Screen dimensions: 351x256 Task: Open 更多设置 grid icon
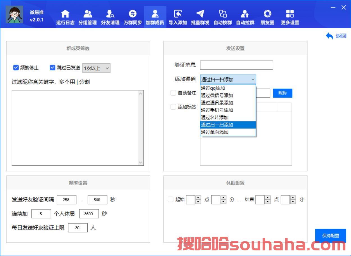[290, 14]
